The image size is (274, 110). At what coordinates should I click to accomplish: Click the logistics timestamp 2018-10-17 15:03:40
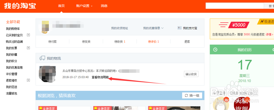pos(76,77)
